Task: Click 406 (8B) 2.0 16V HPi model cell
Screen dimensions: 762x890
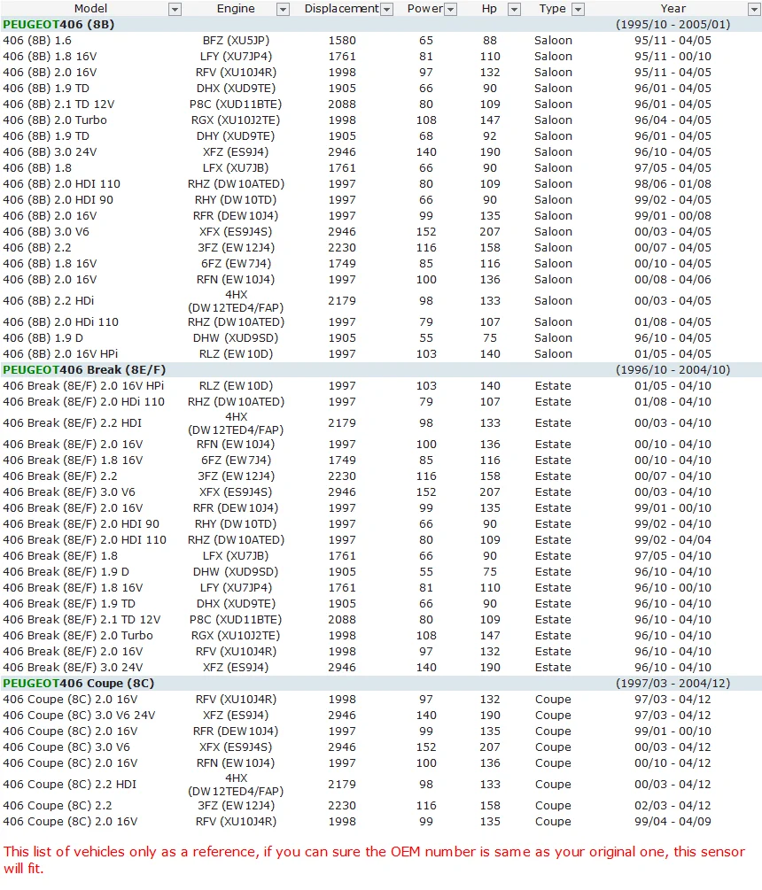Action: click(60, 353)
